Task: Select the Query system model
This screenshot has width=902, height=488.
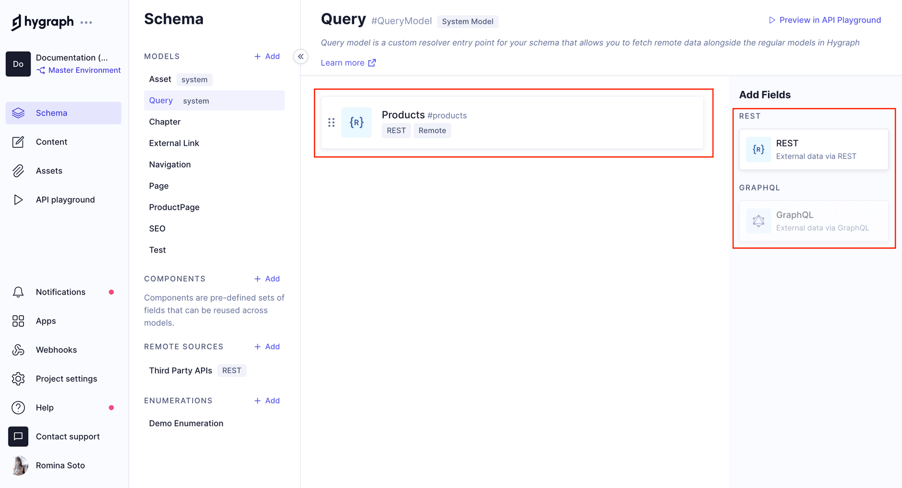Action: click(214, 100)
